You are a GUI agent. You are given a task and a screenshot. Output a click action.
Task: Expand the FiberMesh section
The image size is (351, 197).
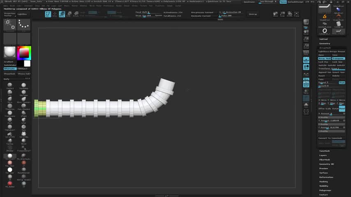pos(325,160)
